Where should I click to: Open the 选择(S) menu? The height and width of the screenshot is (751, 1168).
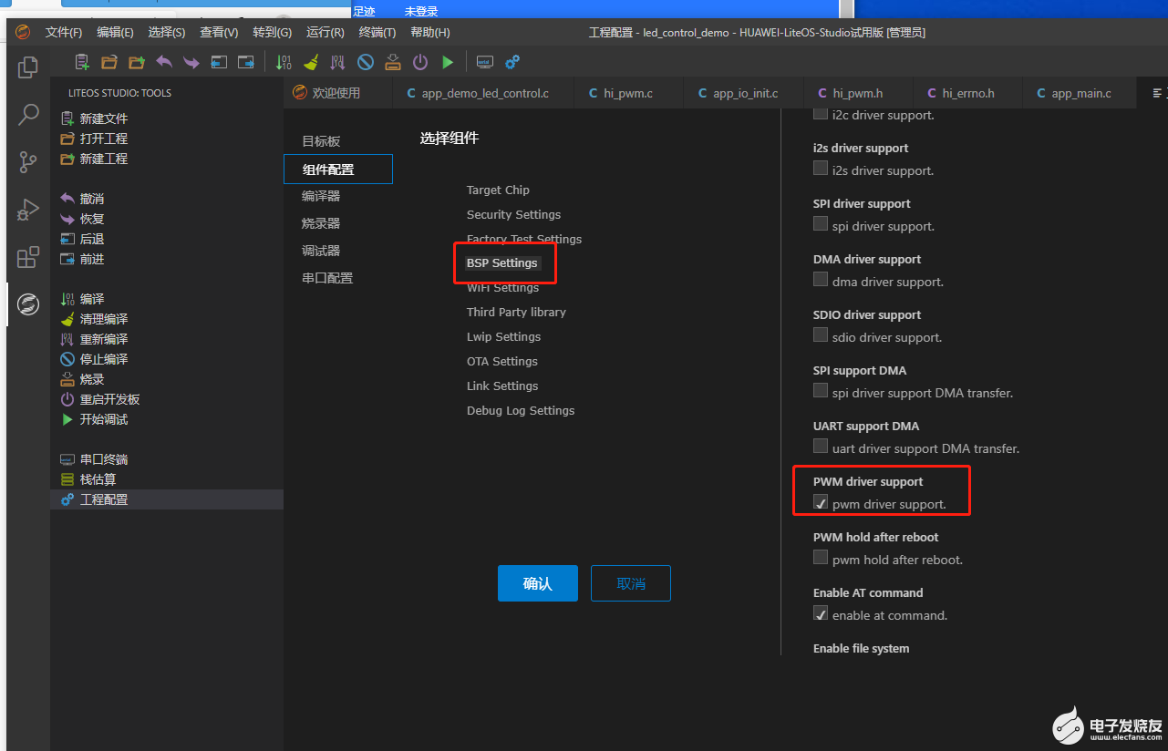coord(167,32)
